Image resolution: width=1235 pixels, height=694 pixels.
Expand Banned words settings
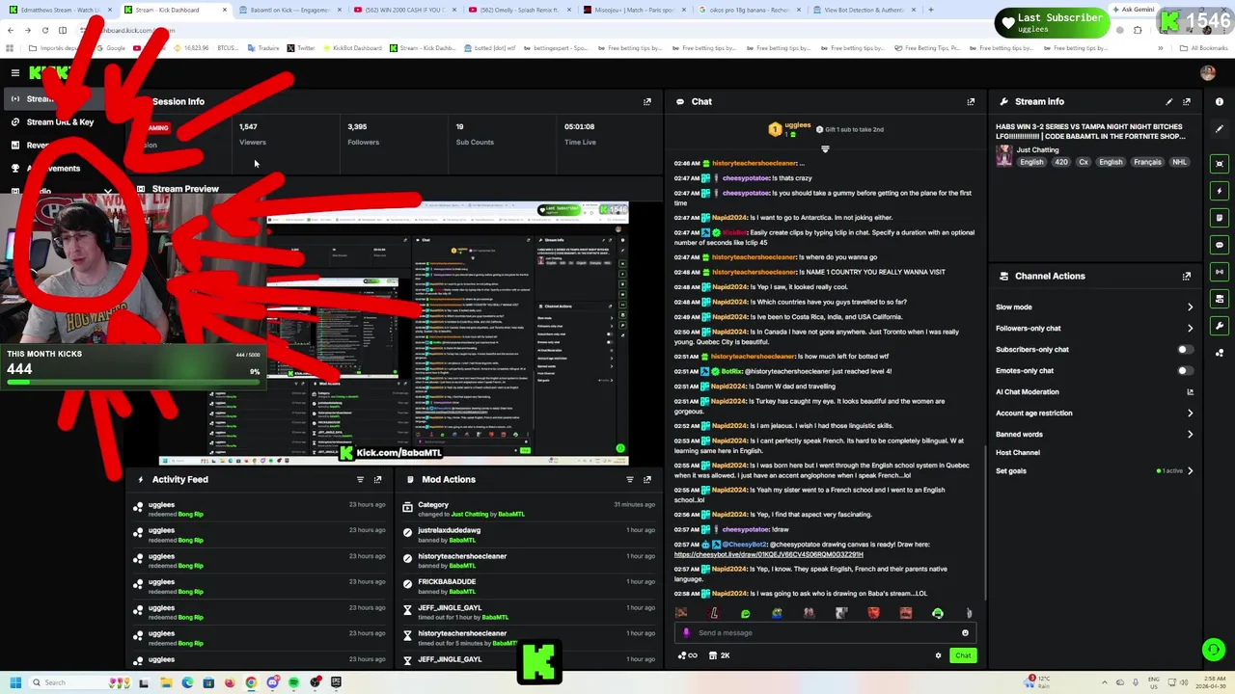1190,435
